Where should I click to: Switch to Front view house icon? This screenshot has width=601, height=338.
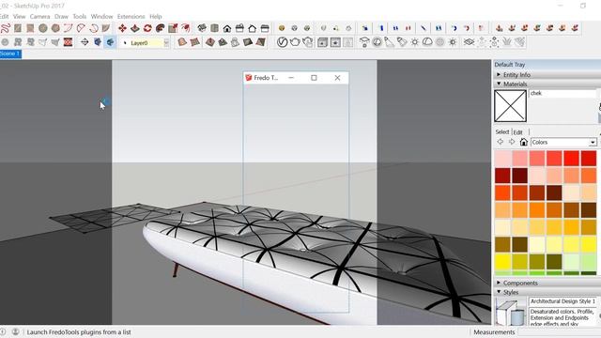pyautogui.click(x=227, y=28)
